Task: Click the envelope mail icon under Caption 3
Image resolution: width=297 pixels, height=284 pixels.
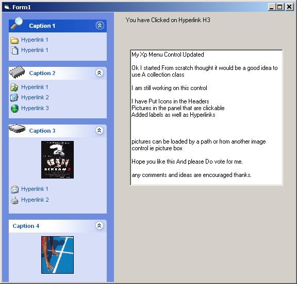Action: (x=14, y=189)
